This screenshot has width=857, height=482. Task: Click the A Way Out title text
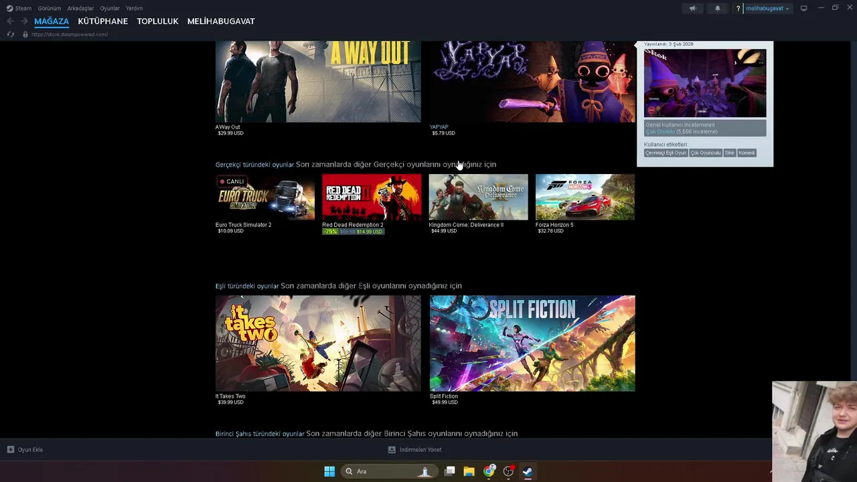click(228, 127)
